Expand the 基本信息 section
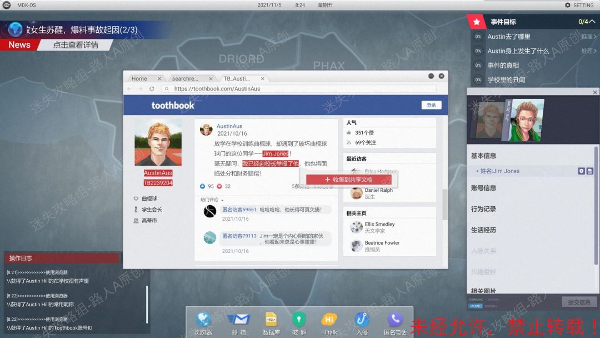The image size is (600, 338). point(483,156)
